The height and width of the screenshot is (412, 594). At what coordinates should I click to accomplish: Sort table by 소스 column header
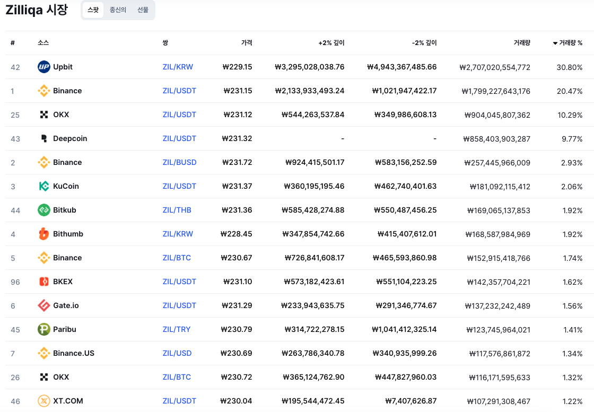point(43,43)
